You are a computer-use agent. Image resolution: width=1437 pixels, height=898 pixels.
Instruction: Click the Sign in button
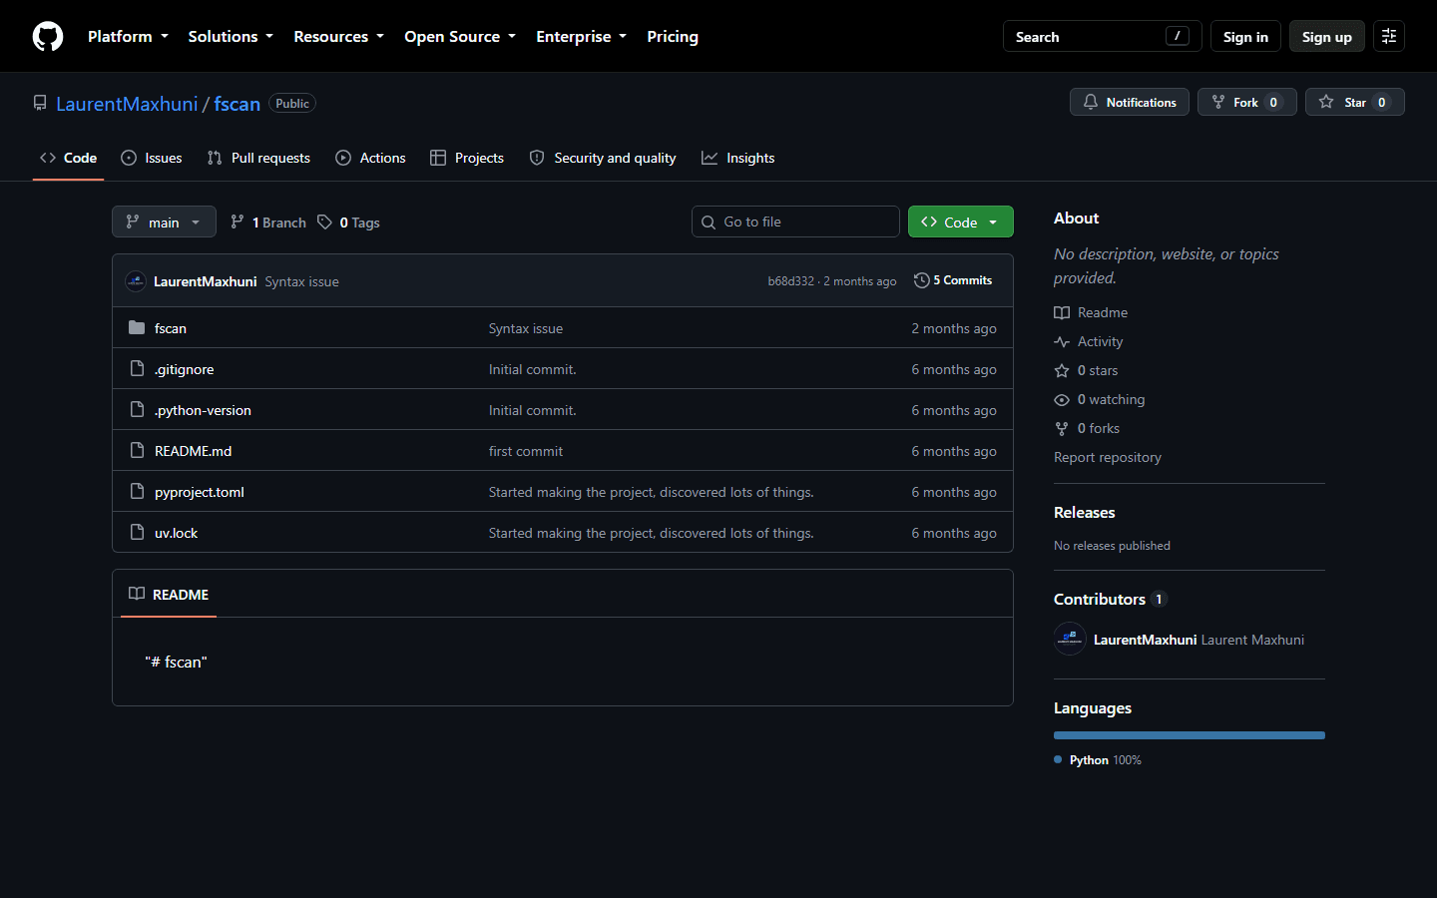[1245, 36]
